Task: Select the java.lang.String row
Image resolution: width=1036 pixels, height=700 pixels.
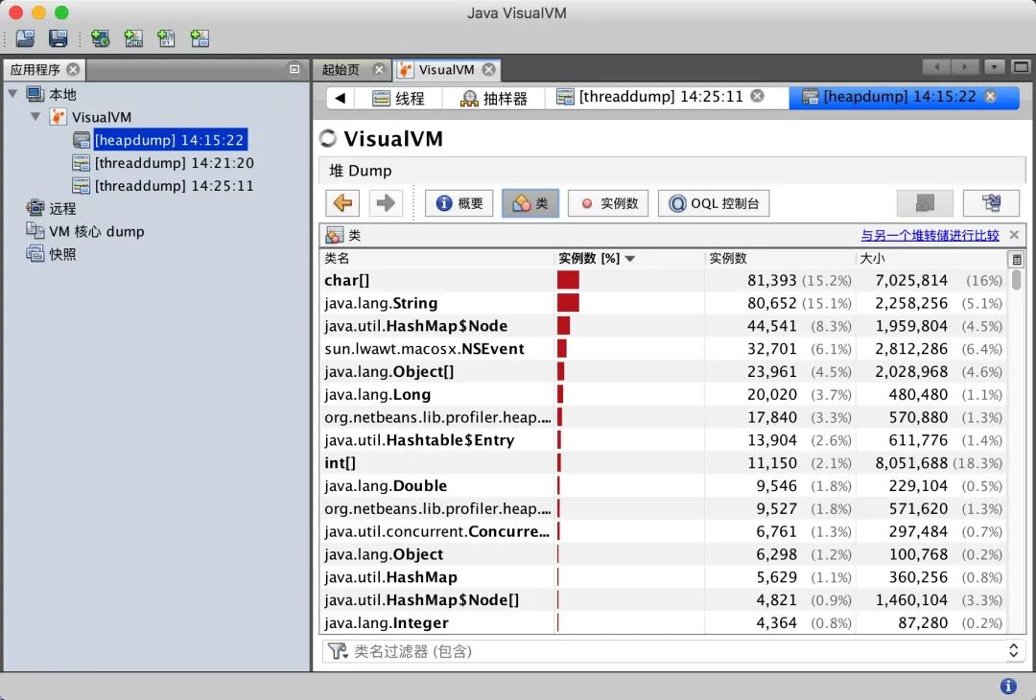Action: click(663, 303)
